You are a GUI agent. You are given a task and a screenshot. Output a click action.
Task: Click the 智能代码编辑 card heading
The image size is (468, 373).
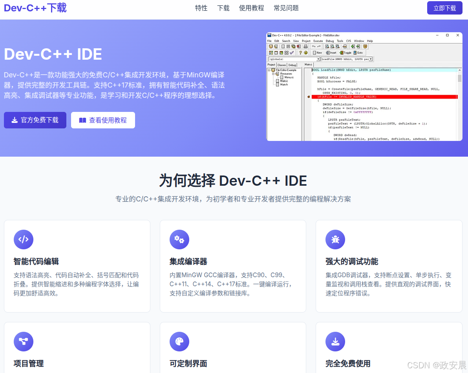coord(36,261)
